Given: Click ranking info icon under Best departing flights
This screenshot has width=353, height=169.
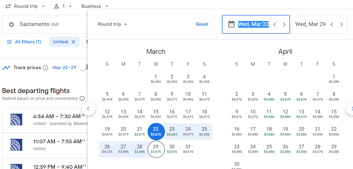Looking at the screenshot, I should (x=82, y=98).
